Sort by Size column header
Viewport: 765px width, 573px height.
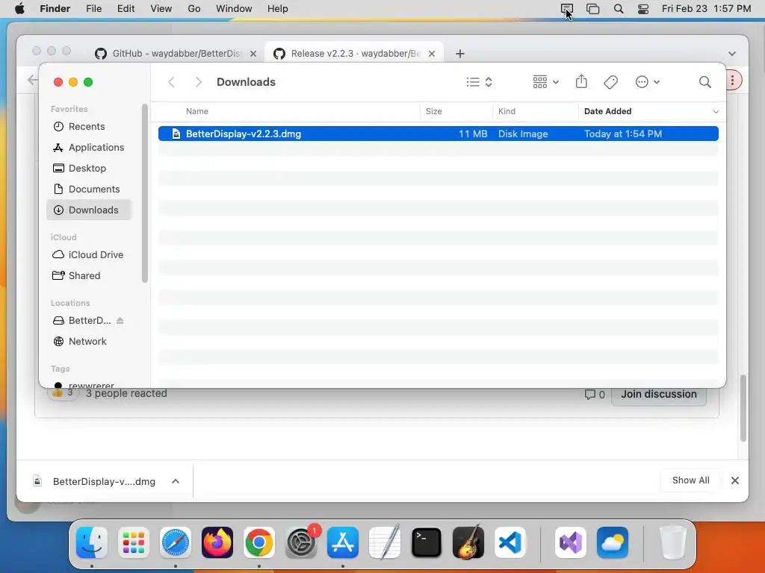click(434, 111)
